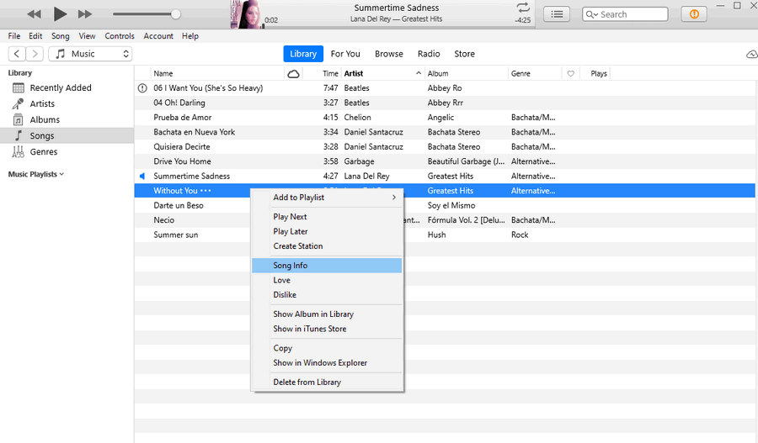Viewport: 758px width, 443px height.
Task: Switch to the Store tab
Action: (464, 54)
